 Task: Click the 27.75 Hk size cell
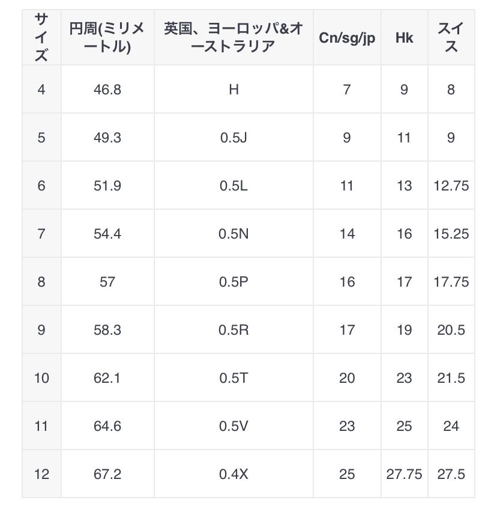[x=404, y=474]
